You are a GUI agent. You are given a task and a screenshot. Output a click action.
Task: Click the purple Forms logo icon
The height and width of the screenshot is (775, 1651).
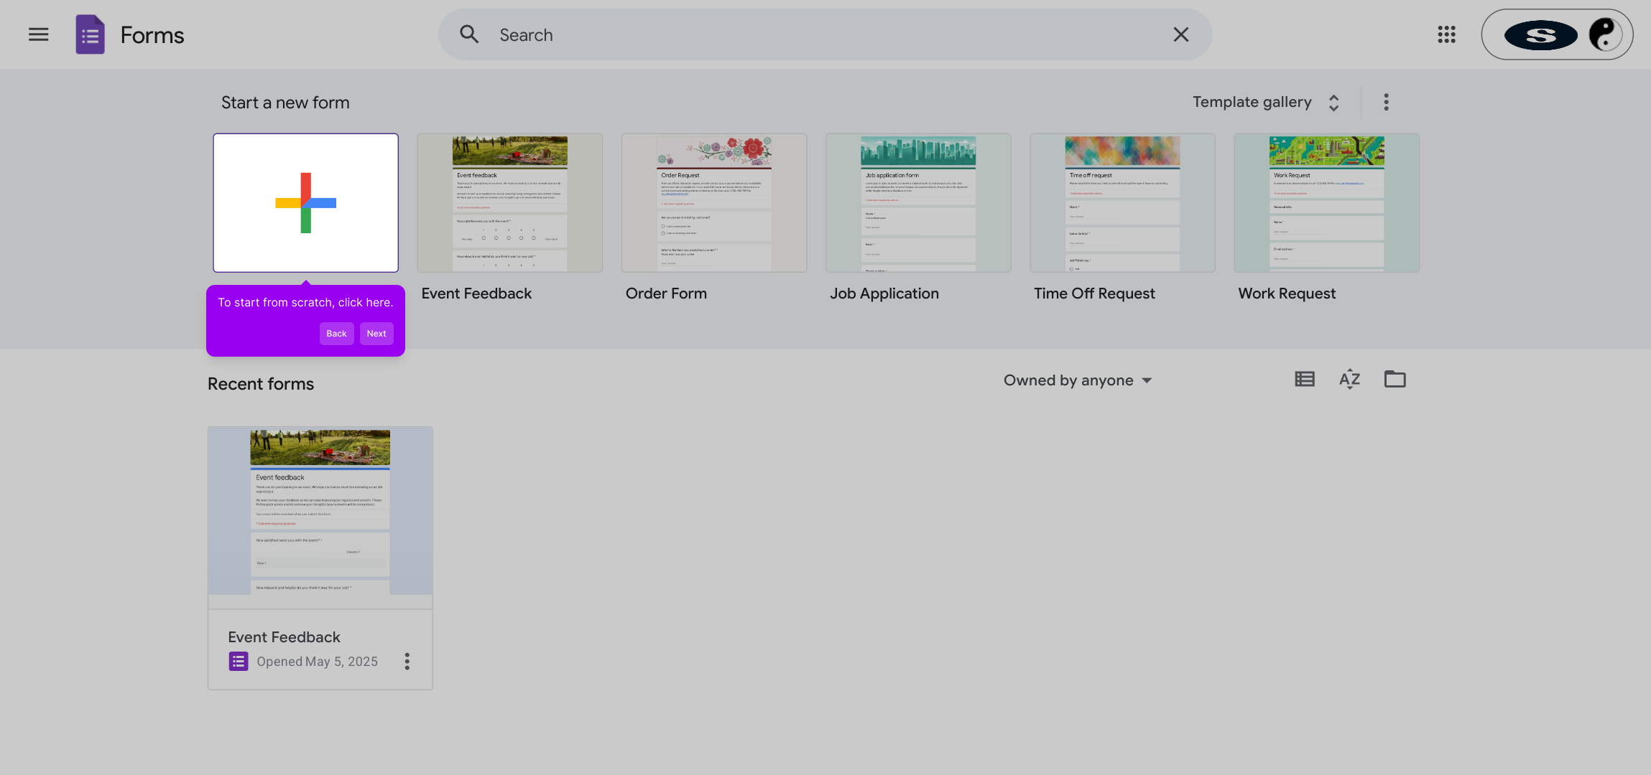pos(91,34)
